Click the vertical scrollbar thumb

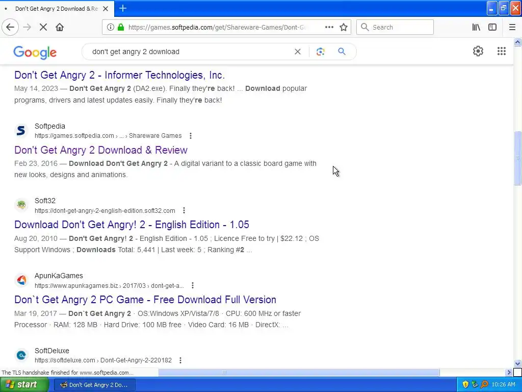tap(517, 158)
